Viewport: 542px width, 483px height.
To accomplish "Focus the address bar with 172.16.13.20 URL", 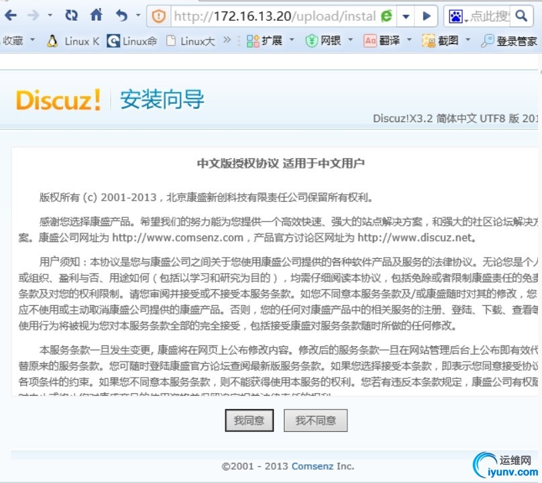I will pyautogui.click(x=275, y=16).
